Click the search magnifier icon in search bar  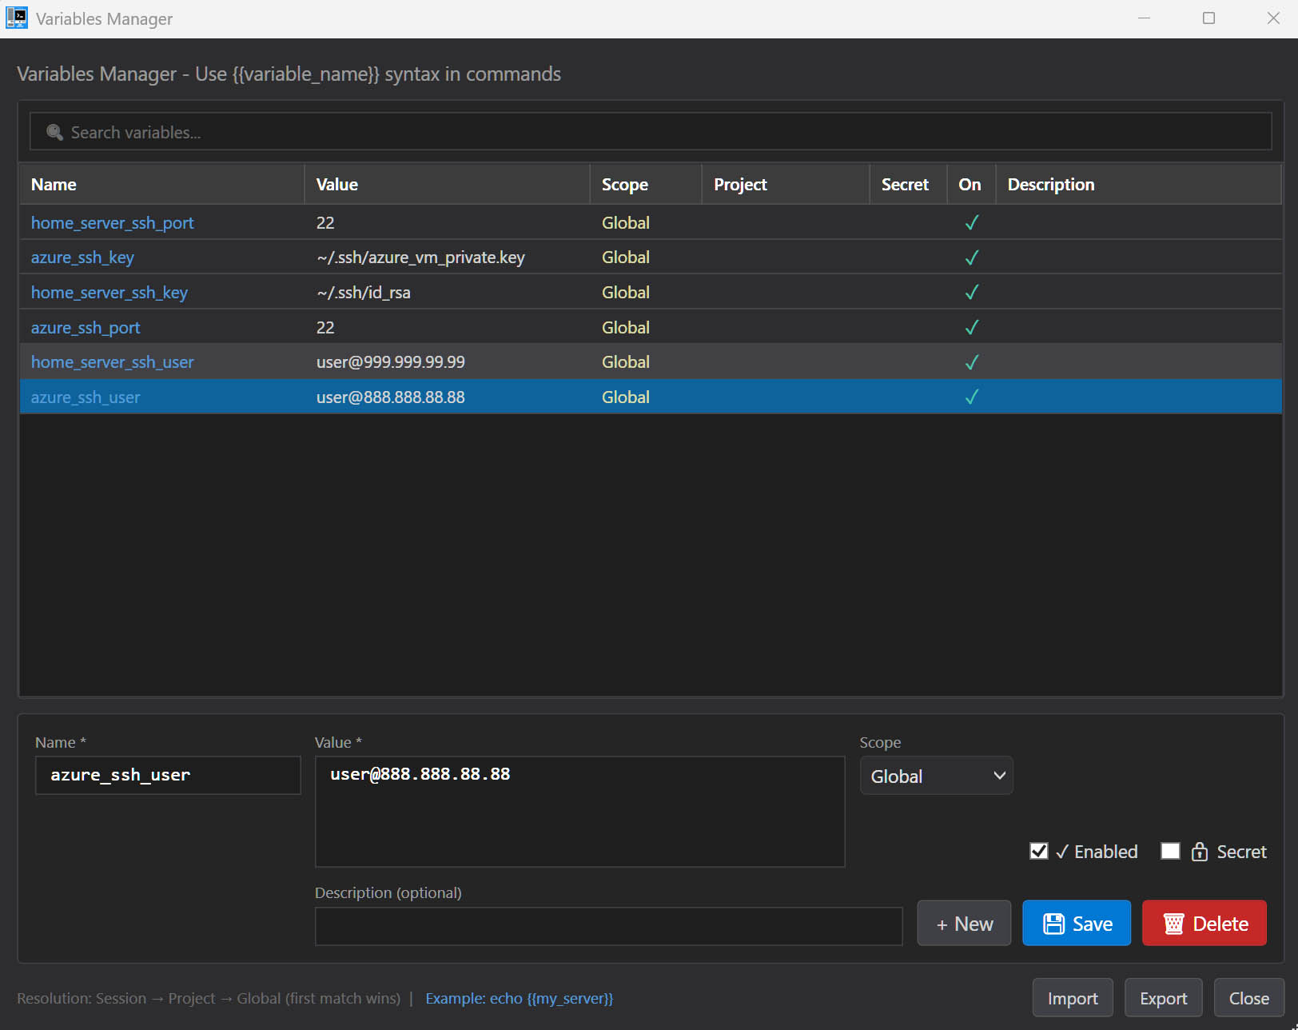click(x=54, y=131)
